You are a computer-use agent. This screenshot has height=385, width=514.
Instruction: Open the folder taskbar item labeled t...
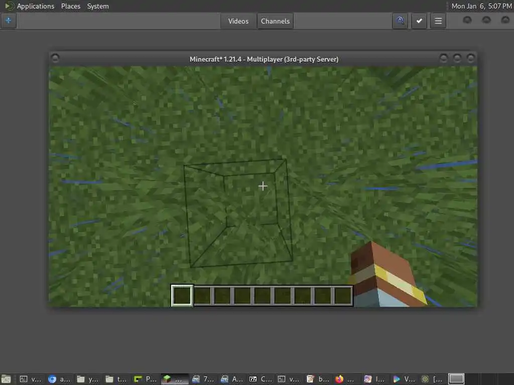[x=116, y=379]
